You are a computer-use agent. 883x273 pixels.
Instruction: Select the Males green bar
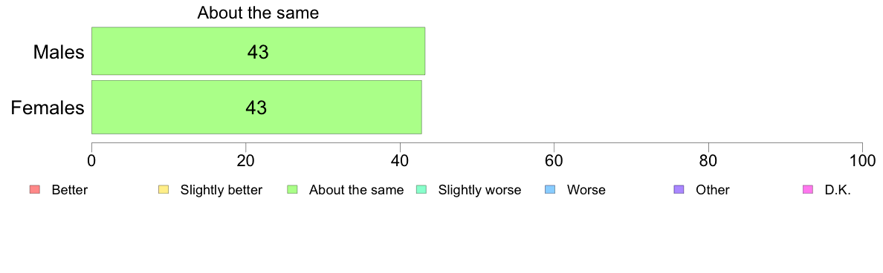(258, 50)
